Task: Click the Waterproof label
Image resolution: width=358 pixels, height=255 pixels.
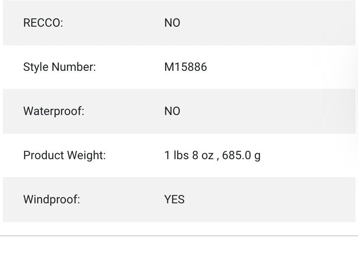Action: [54, 111]
